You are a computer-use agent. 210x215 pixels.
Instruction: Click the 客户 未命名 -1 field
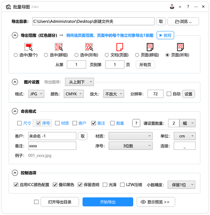coord(52,136)
